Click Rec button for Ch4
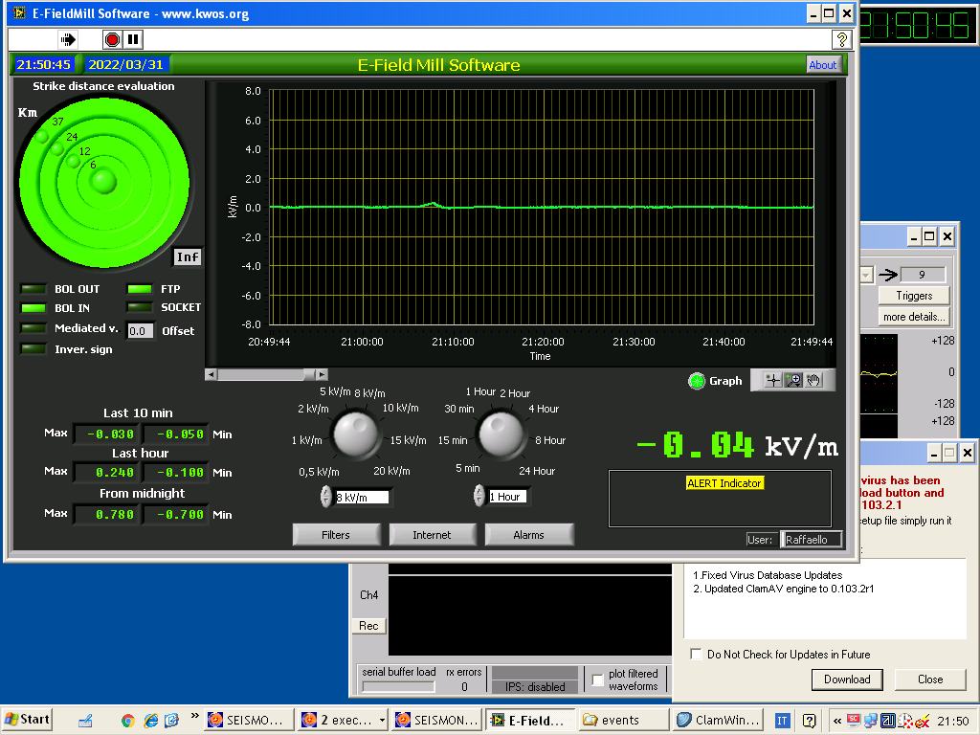 368,626
